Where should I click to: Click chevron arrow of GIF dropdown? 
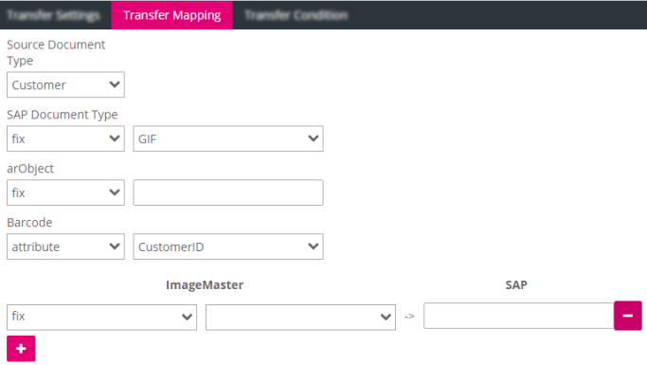click(314, 138)
